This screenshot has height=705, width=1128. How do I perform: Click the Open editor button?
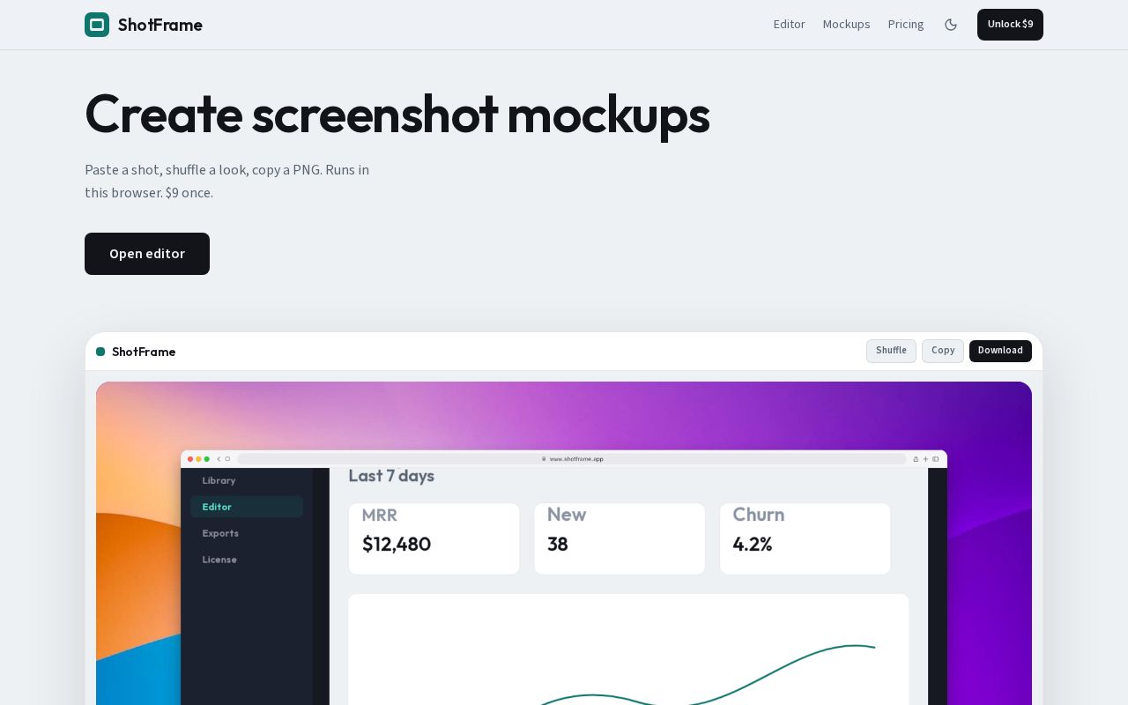coord(147,254)
